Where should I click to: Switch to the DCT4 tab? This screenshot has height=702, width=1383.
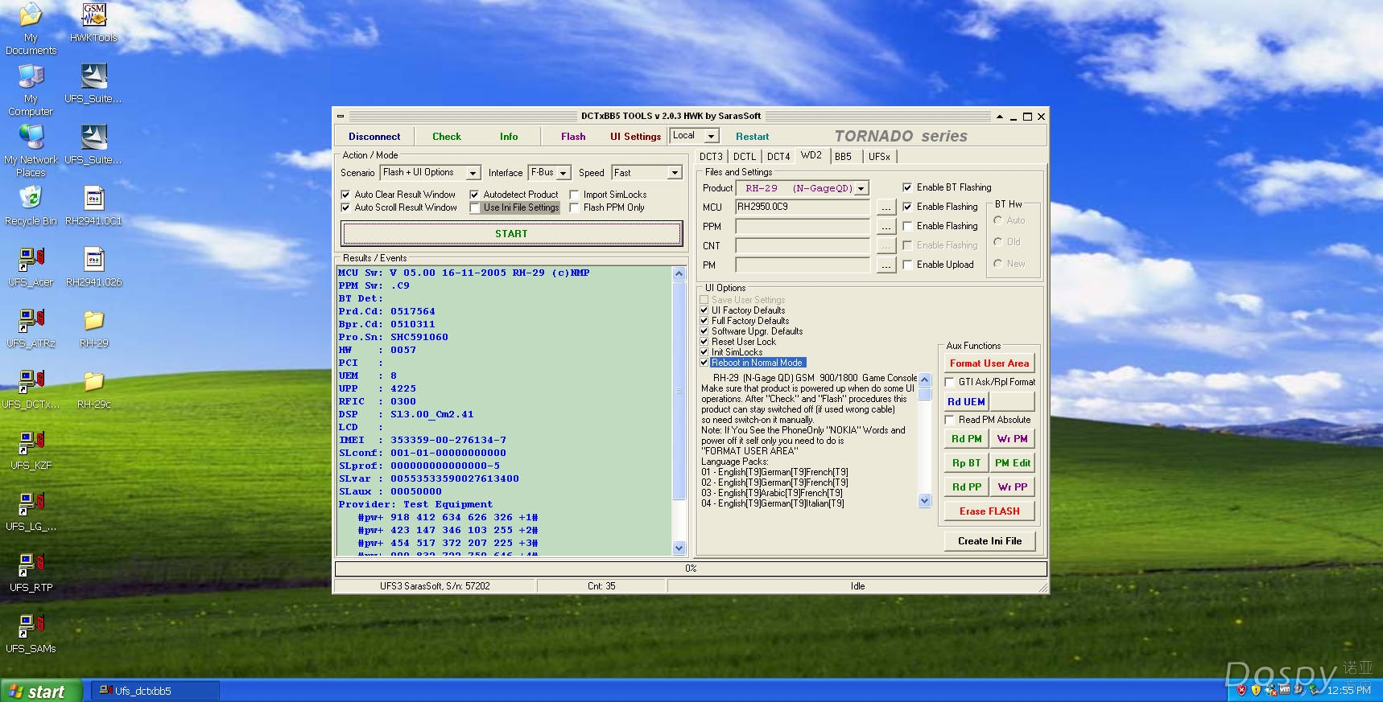(778, 157)
